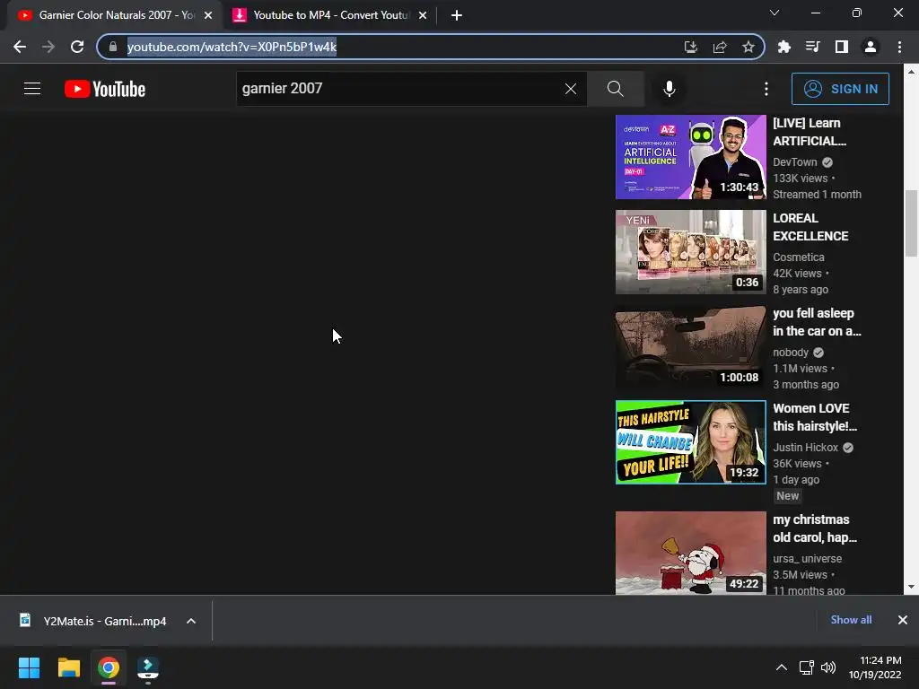This screenshot has height=689, width=919.
Task: Click the scrollbar up arrow
Action: click(911, 72)
